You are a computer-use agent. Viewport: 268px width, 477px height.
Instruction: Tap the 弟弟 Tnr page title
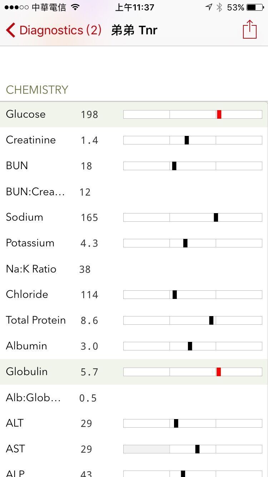(x=134, y=30)
